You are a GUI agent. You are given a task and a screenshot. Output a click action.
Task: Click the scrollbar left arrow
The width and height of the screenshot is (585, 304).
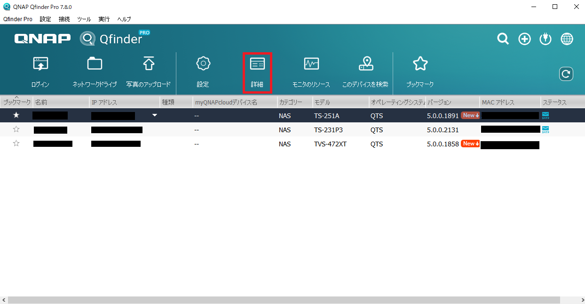coord(3,300)
